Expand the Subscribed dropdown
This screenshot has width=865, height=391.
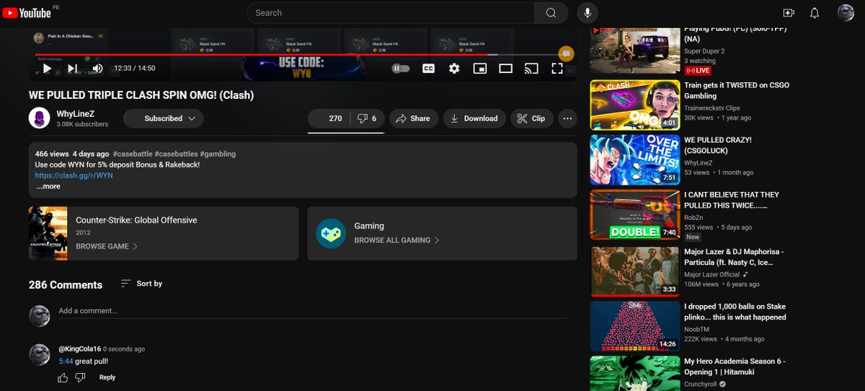coord(164,118)
